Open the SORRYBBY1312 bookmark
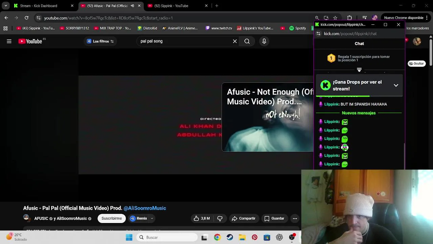This screenshot has height=244, width=433. click(x=74, y=28)
